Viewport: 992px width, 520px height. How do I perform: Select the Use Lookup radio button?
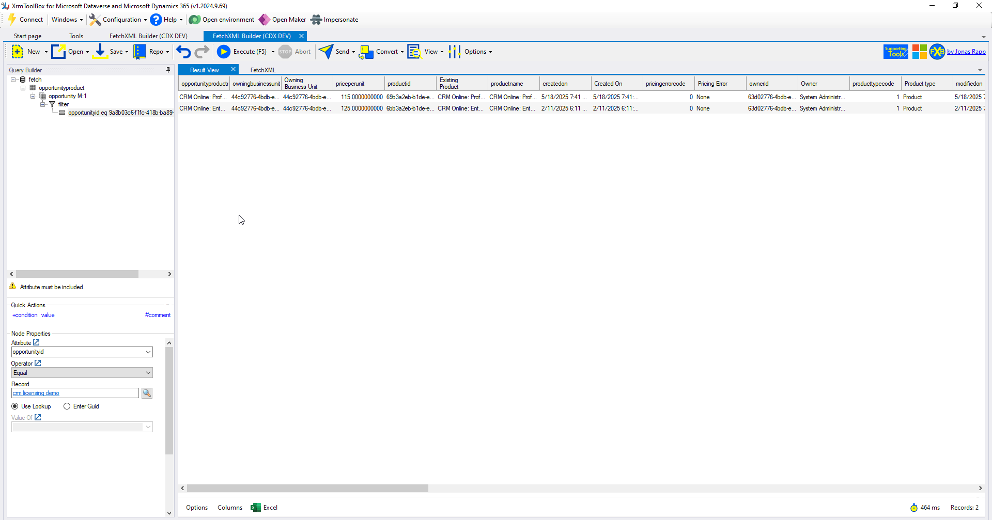pyautogui.click(x=15, y=406)
